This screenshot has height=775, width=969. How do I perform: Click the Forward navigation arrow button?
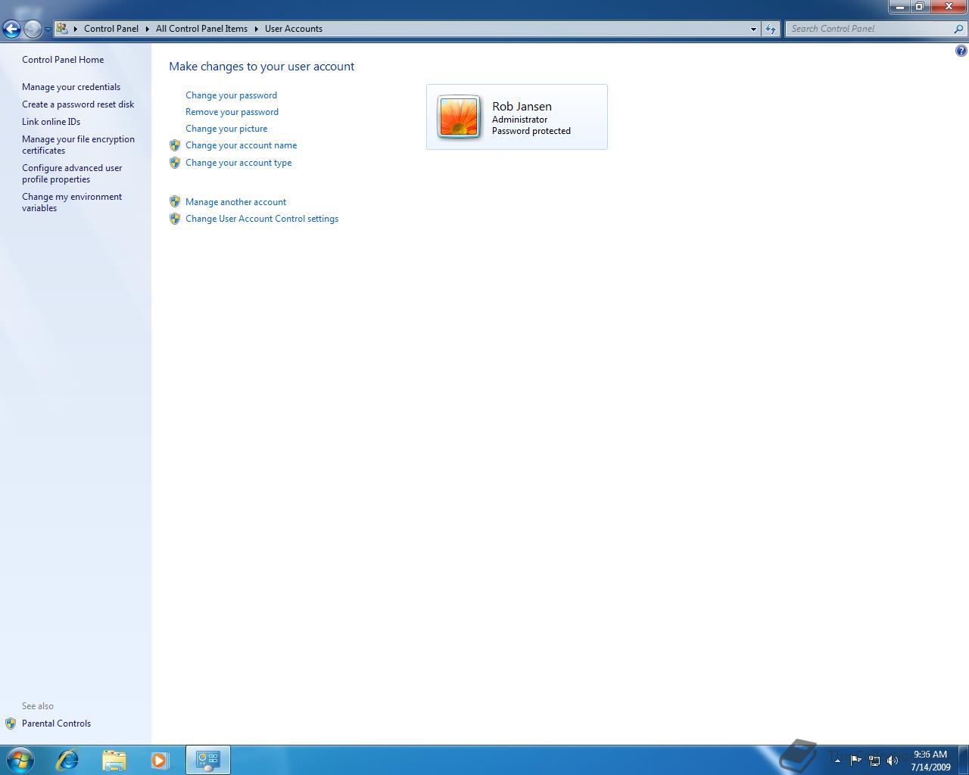click(33, 30)
